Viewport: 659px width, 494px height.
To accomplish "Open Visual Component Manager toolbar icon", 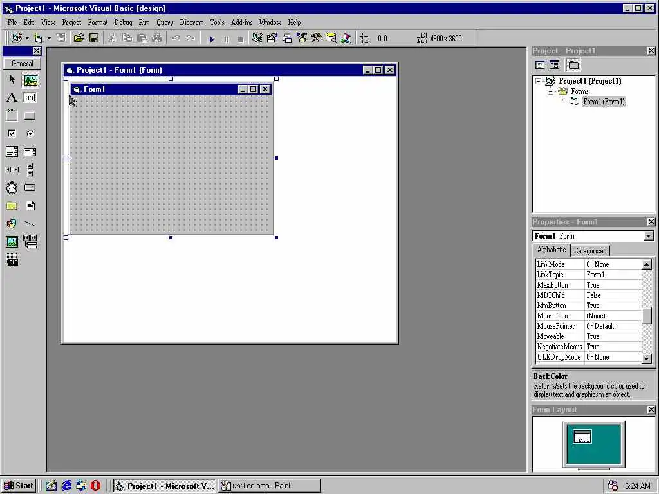I will 346,38.
